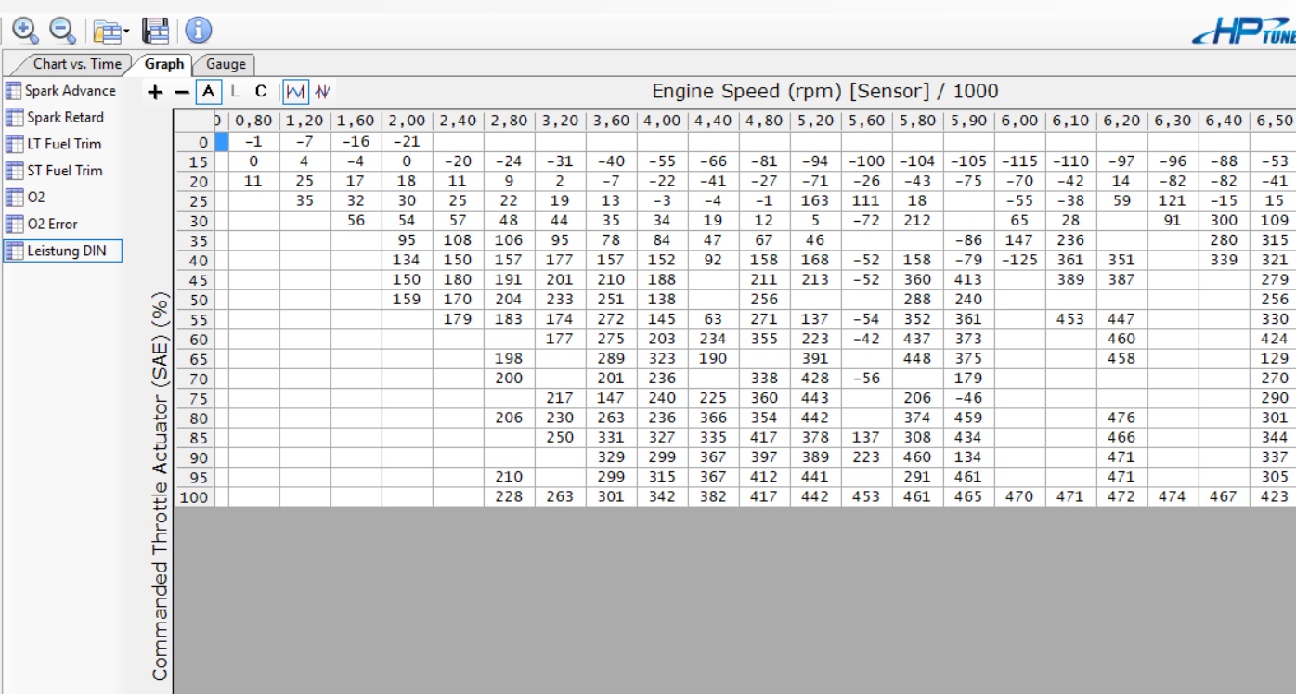Toggle the A (average) display mode

pyautogui.click(x=209, y=92)
